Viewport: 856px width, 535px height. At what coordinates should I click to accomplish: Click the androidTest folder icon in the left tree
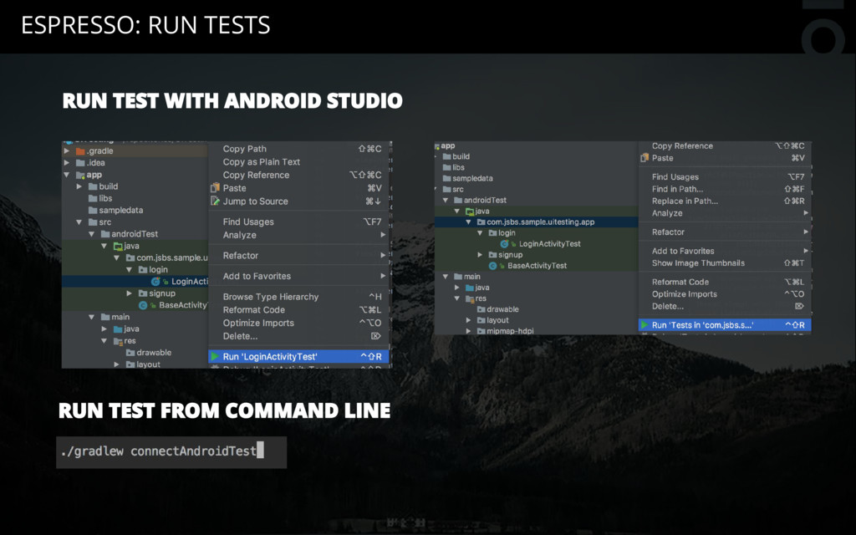pos(105,234)
